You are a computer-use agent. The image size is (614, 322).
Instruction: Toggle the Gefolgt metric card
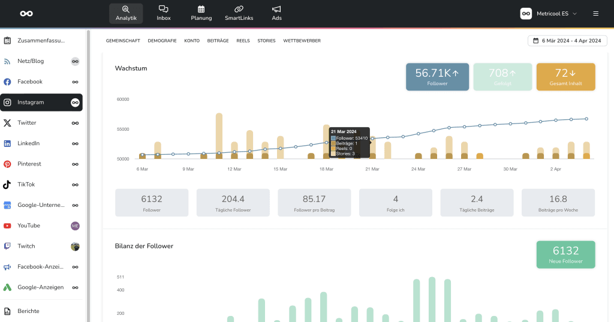coord(502,77)
